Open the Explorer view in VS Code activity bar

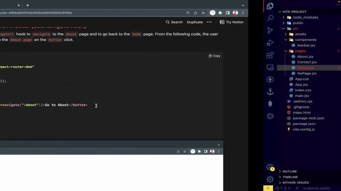tap(270, 6)
